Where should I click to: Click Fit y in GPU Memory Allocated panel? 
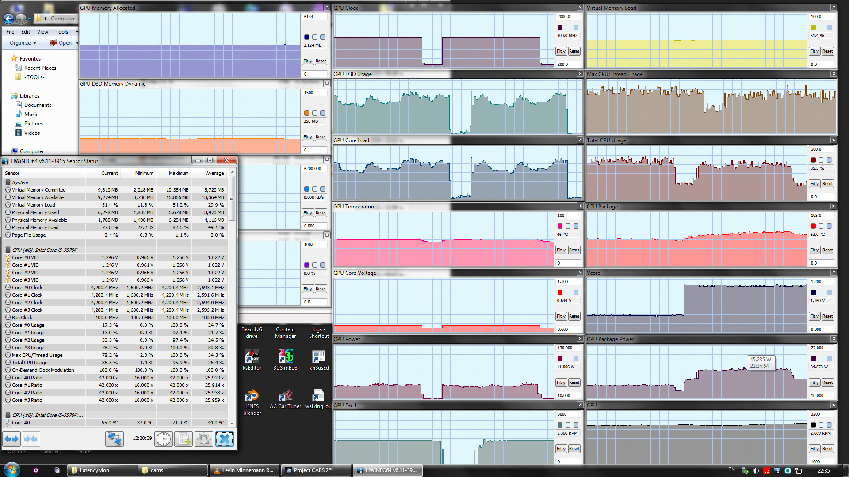pos(308,61)
